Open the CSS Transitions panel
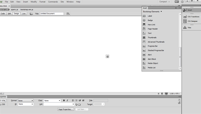Image resolution: width=201 pixels, height=114 pixels. [x=191, y=17]
